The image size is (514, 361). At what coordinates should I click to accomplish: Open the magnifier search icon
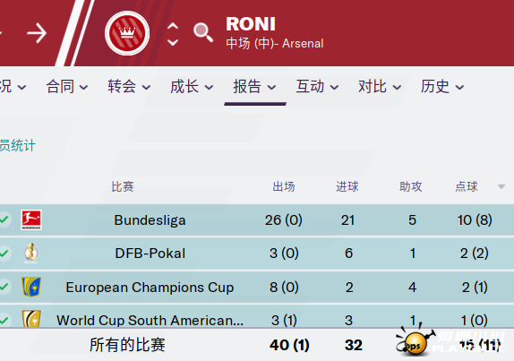coord(203,32)
